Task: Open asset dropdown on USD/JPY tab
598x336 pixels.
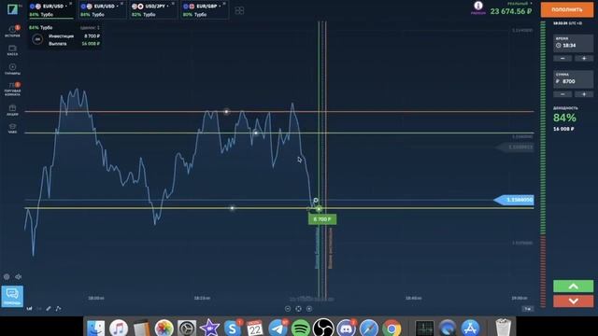Action: (168, 7)
